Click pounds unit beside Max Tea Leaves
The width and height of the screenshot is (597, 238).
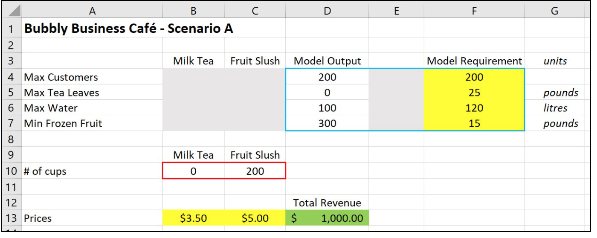pyautogui.click(x=561, y=93)
